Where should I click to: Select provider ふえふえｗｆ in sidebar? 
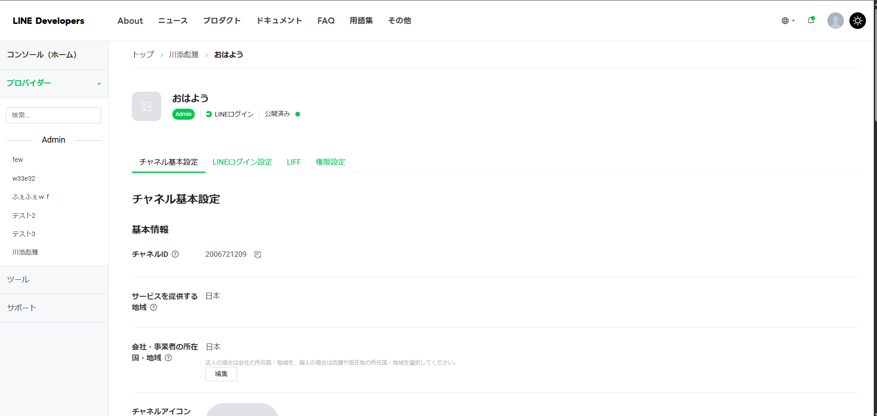pyautogui.click(x=31, y=197)
